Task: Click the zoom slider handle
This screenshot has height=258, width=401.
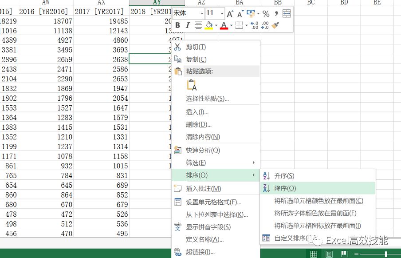Action: [x=386, y=254]
